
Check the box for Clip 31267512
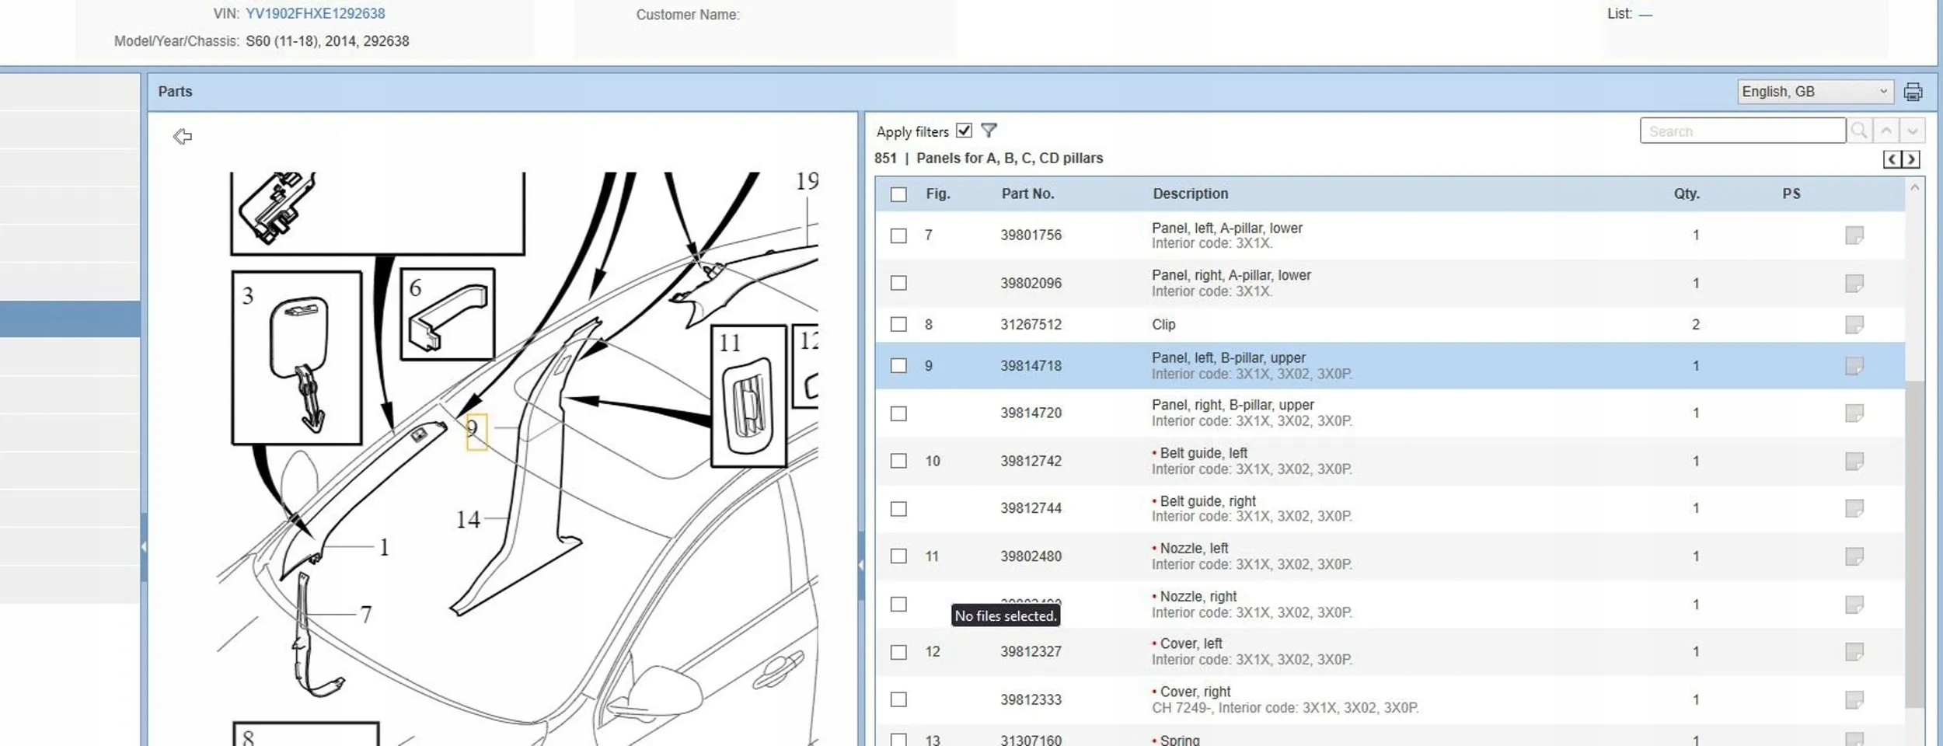[898, 324]
